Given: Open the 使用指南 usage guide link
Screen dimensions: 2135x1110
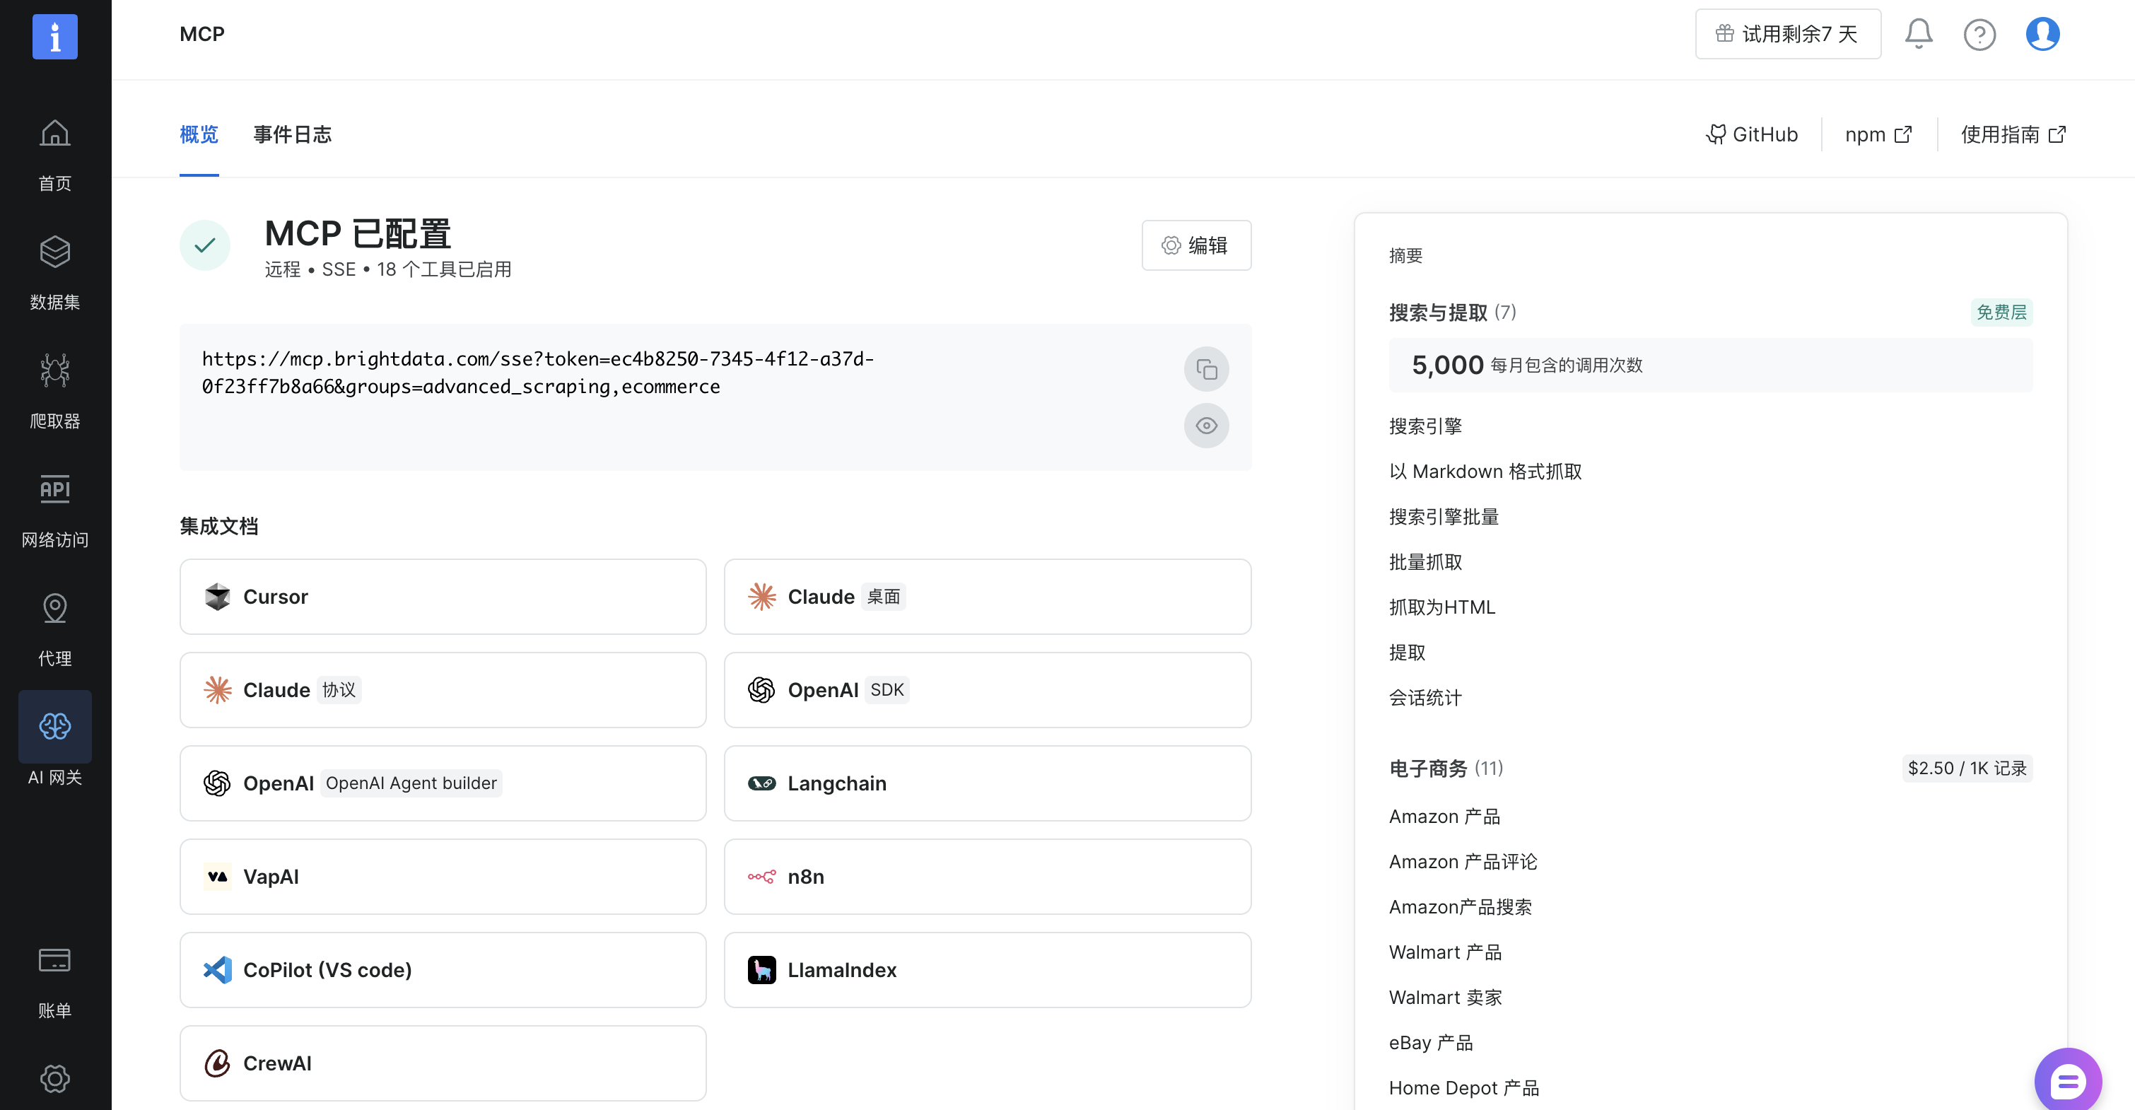Looking at the screenshot, I should click(2012, 134).
